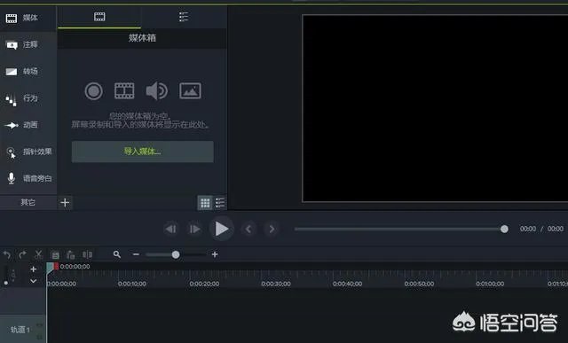Cut the selection with scissors icon
This screenshot has height=343, width=568.
(38, 254)
